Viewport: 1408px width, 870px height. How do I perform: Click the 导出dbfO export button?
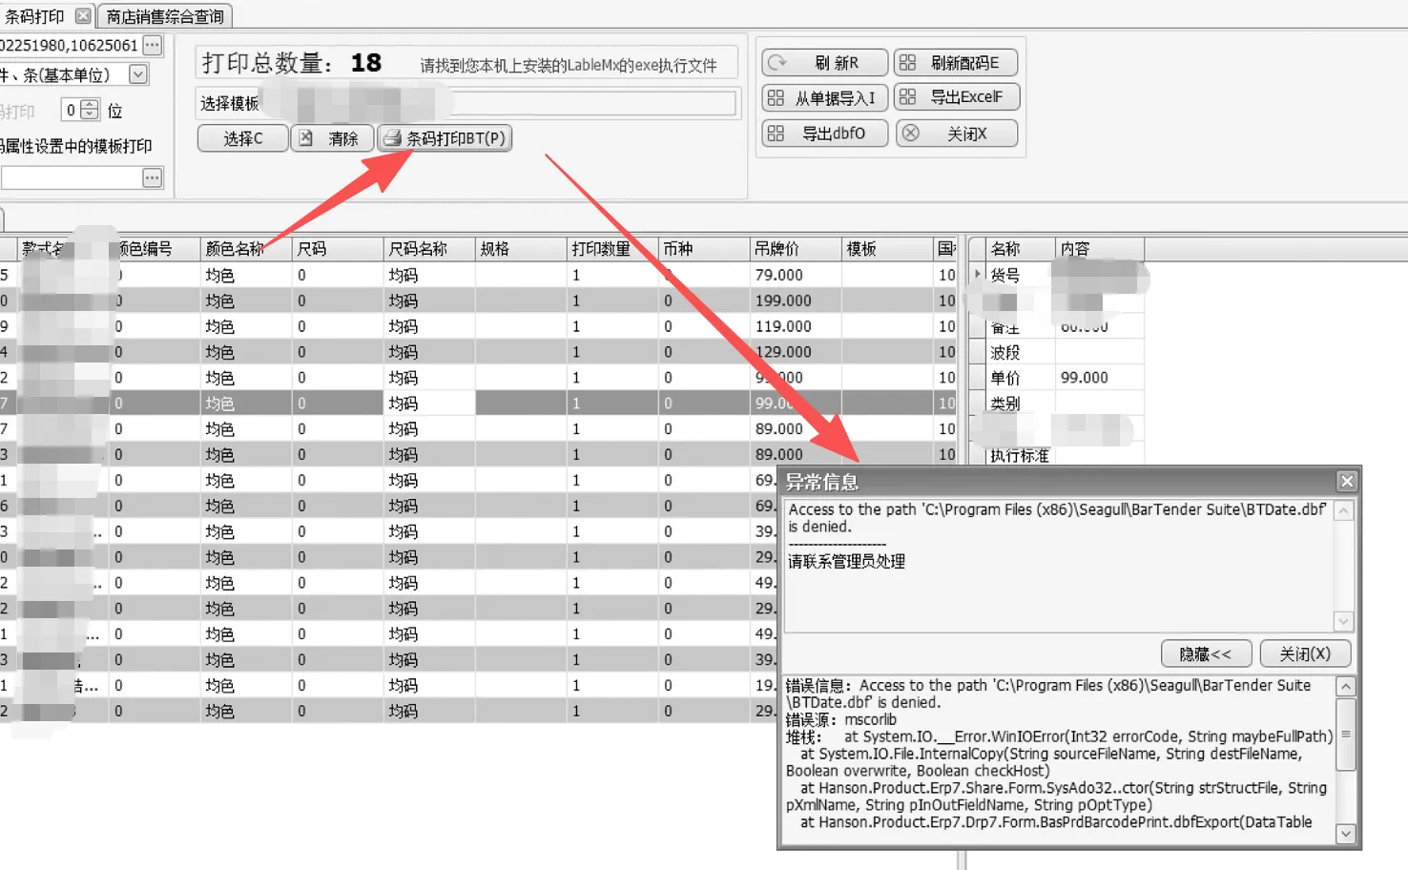tap(824, 134)
